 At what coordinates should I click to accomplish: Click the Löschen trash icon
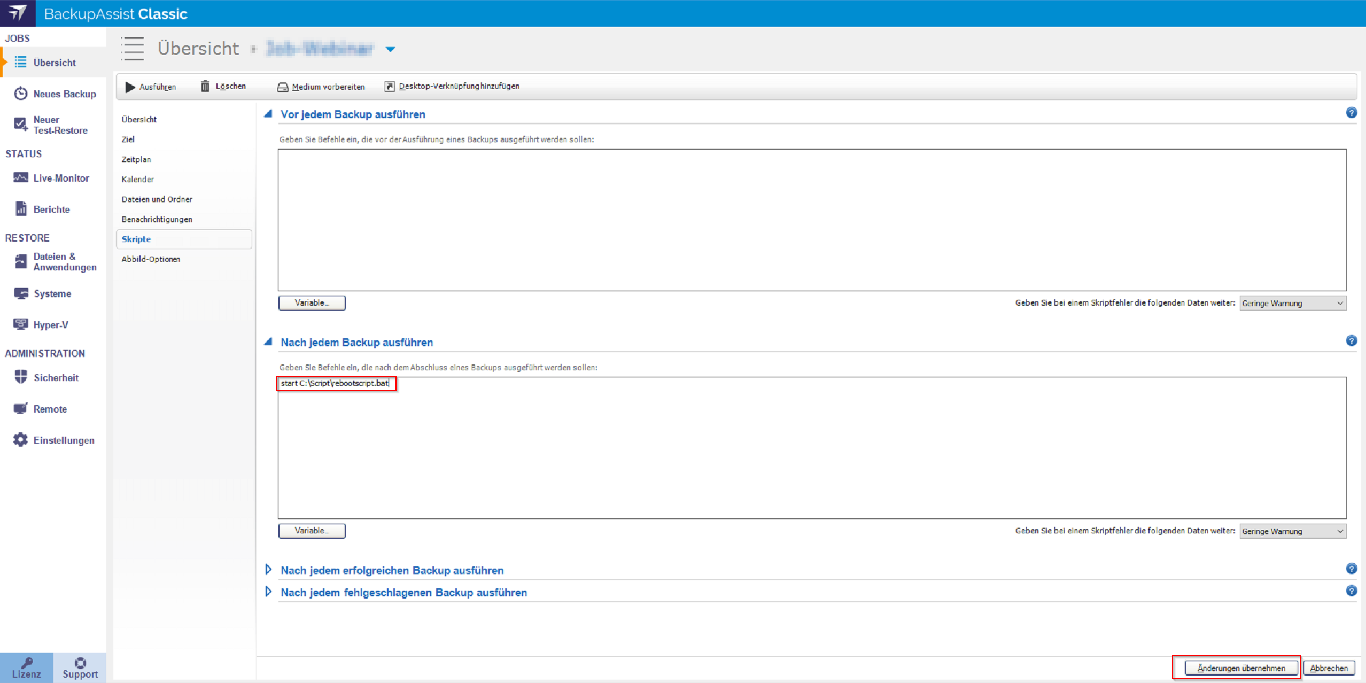point(205,86)
